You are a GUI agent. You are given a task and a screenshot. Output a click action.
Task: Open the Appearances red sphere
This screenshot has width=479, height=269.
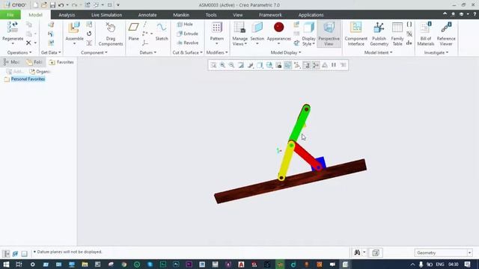click(x=278, y=28)
